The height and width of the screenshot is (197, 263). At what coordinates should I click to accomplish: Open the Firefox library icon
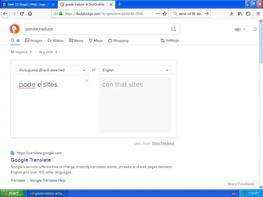[x=240, y=14]
